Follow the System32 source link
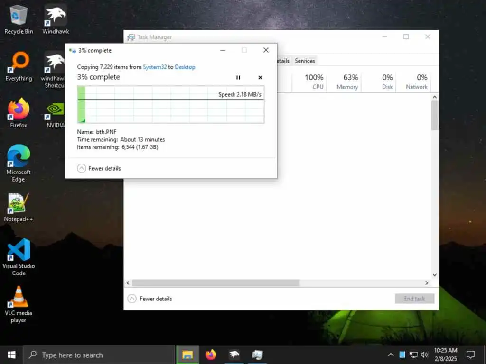The image size is (486, 364). (155, 67)
